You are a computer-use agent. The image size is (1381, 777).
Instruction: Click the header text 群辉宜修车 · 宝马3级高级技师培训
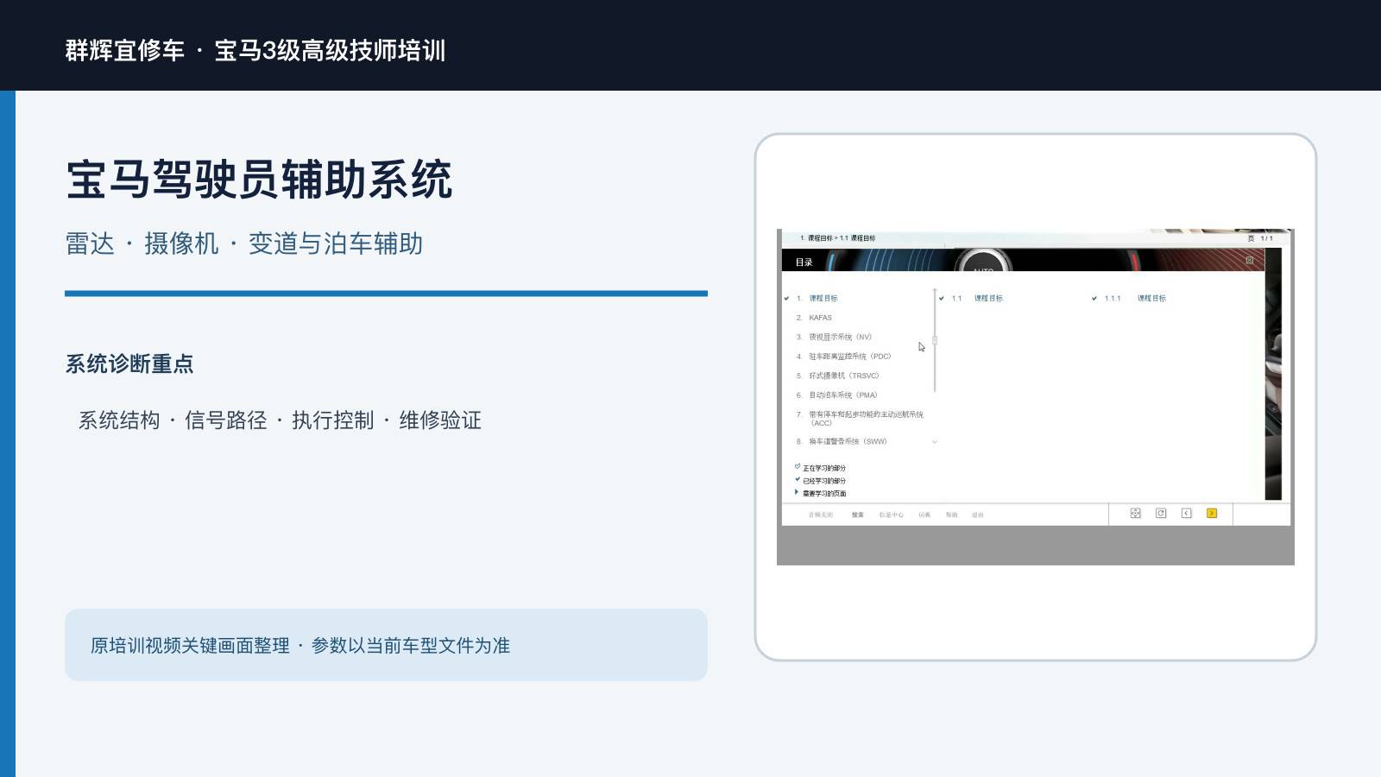(x=255, y=50)
